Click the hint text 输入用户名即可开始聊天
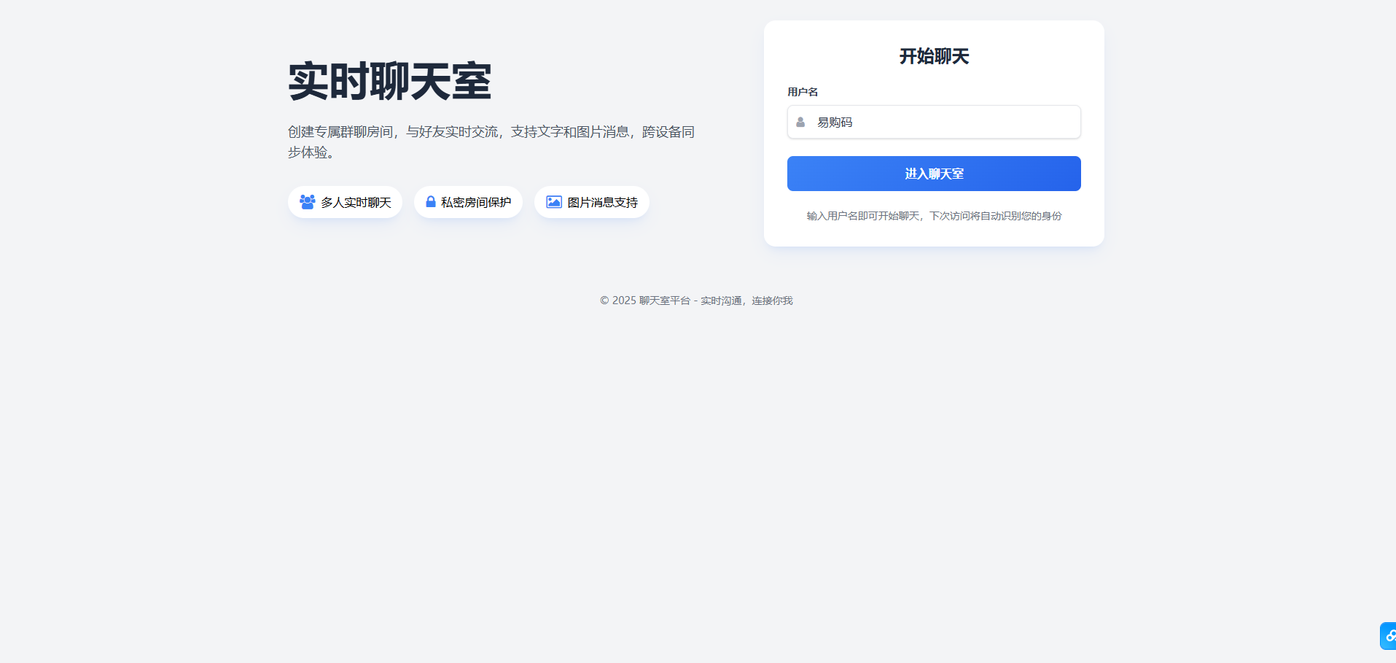 click(862, 216)
